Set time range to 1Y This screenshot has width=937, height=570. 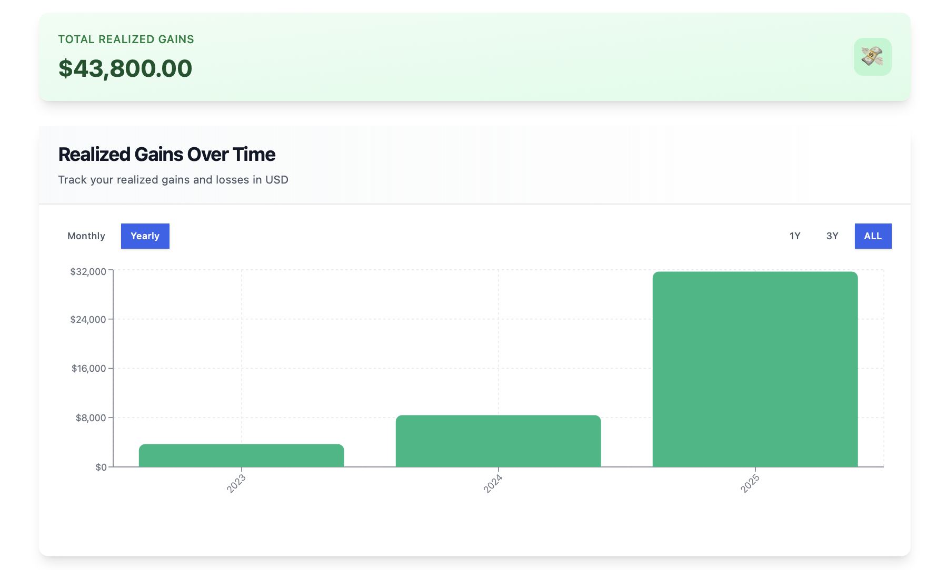pyautogui.click(x=795, y=236)
